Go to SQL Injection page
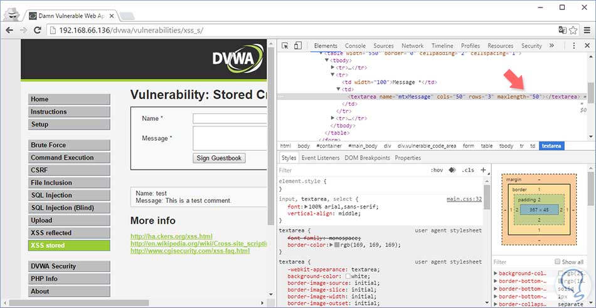Viewport: 596px width, 308px height. point(69,195)
